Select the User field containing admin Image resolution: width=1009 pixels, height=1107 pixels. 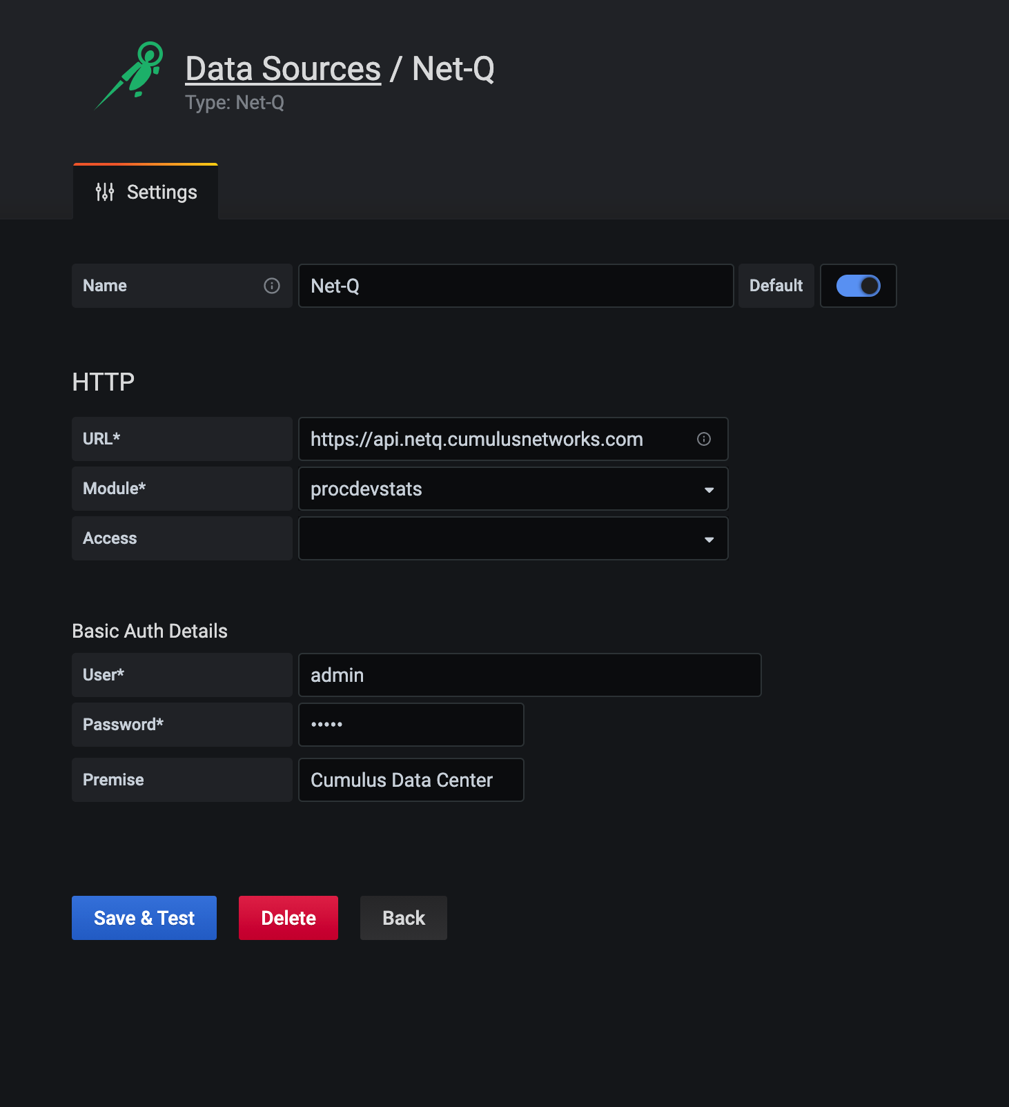(x=529, y=675)
